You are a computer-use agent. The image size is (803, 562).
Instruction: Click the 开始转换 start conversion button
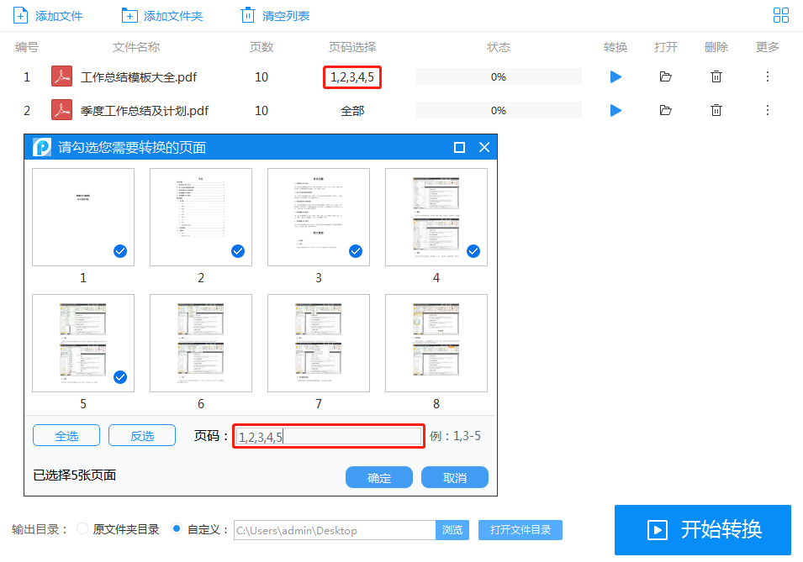[x=703, y=530]
